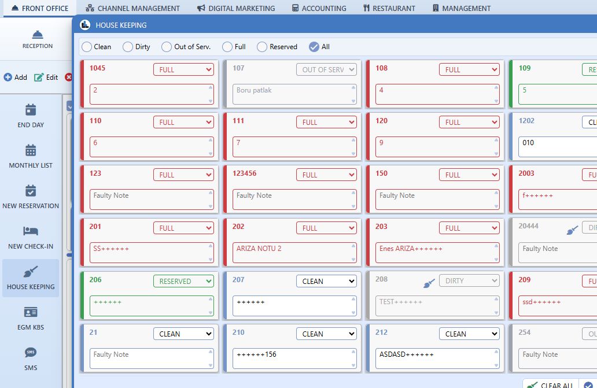Open the Accounting tab
This screenshot has height=388, width=597.
[319, 8]
